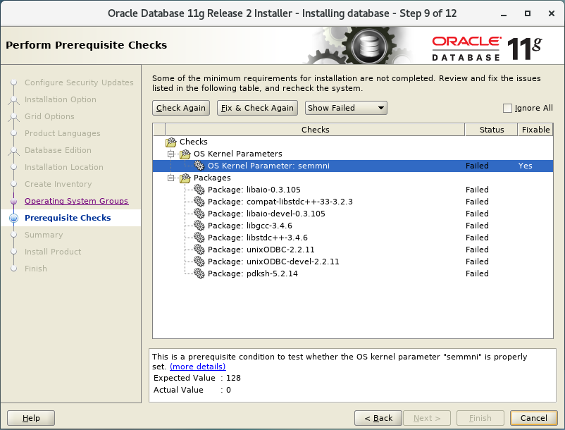Image resolution: width=565 pixels, height=430 pixels.
Task: Select row Package: compat-libstdc++-33-3.2.3
Action: [353, 202]
